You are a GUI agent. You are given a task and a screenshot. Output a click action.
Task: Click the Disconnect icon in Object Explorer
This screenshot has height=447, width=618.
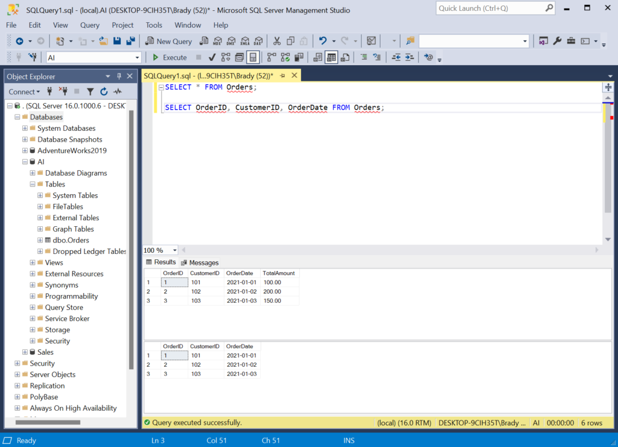(x=63, y=92)
